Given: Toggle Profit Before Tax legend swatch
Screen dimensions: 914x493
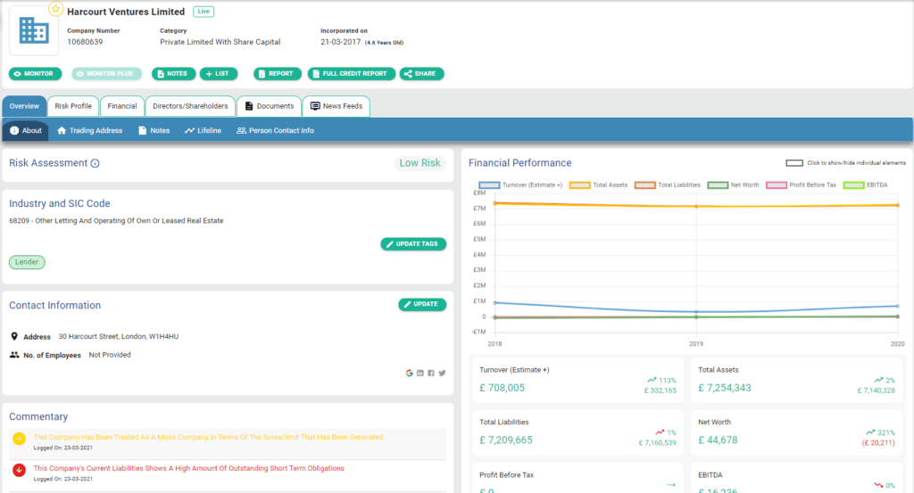Looking at the screenshot, I should coord(777,185).
